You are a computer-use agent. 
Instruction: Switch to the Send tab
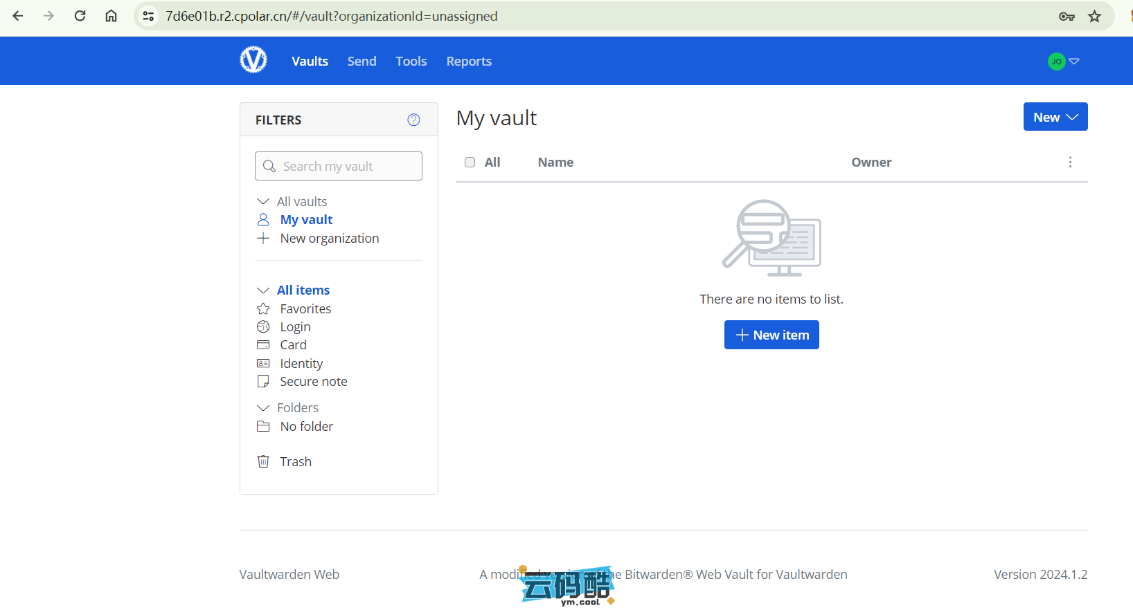click(x=362, y=61)
